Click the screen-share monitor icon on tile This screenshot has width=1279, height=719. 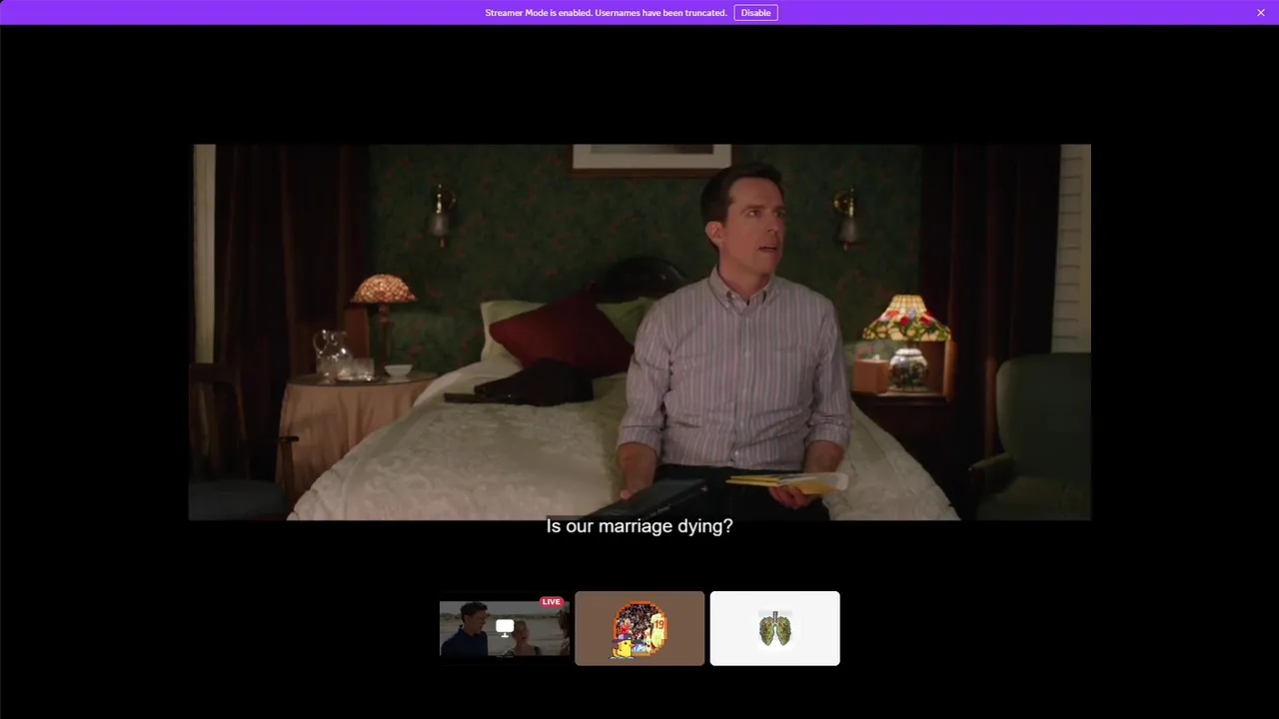click(x=505, y=628)
